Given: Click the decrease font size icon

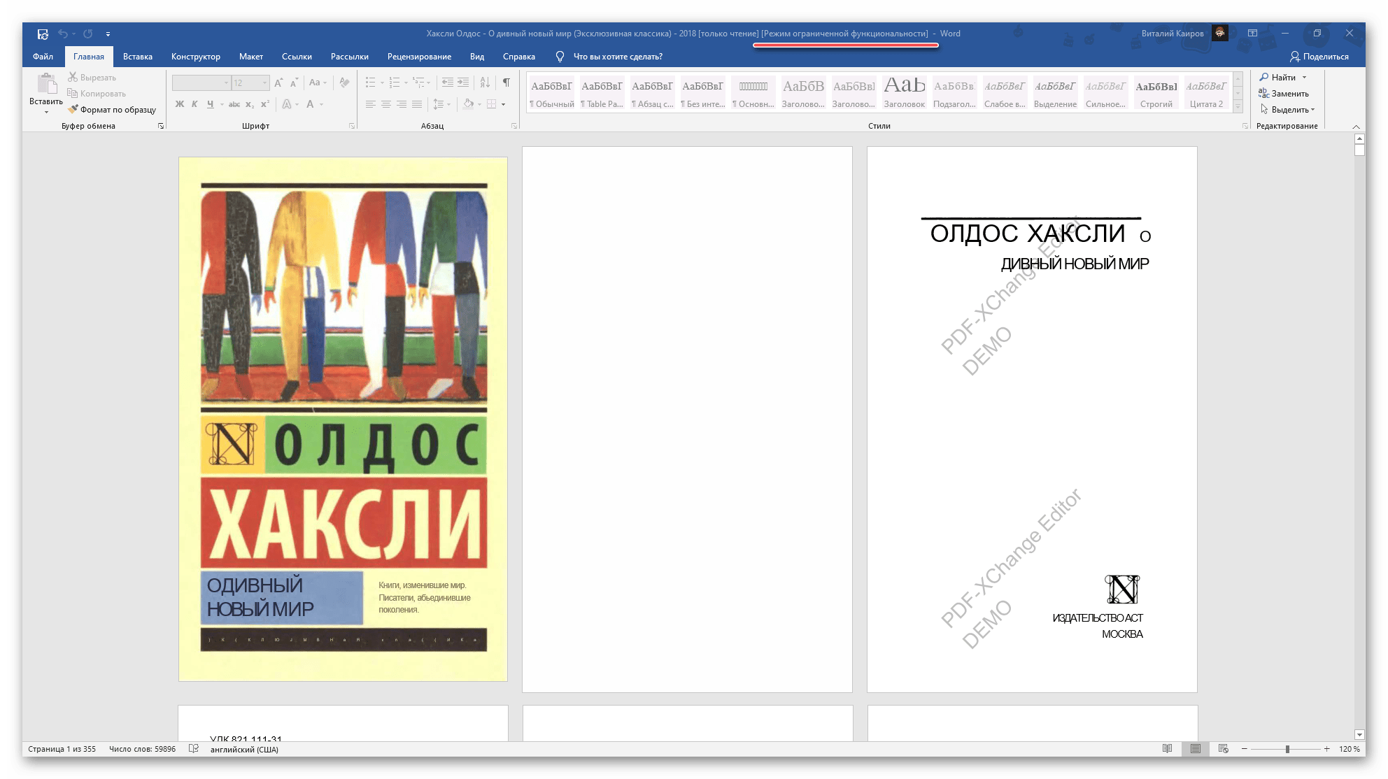Looking at the screenshot, I should click(x=294, y=83).
